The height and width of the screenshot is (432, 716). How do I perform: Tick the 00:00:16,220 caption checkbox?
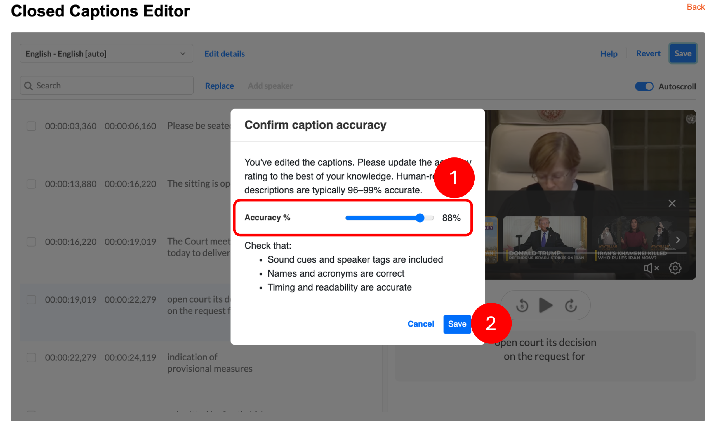pyautogui.click(x=31, y=242)
